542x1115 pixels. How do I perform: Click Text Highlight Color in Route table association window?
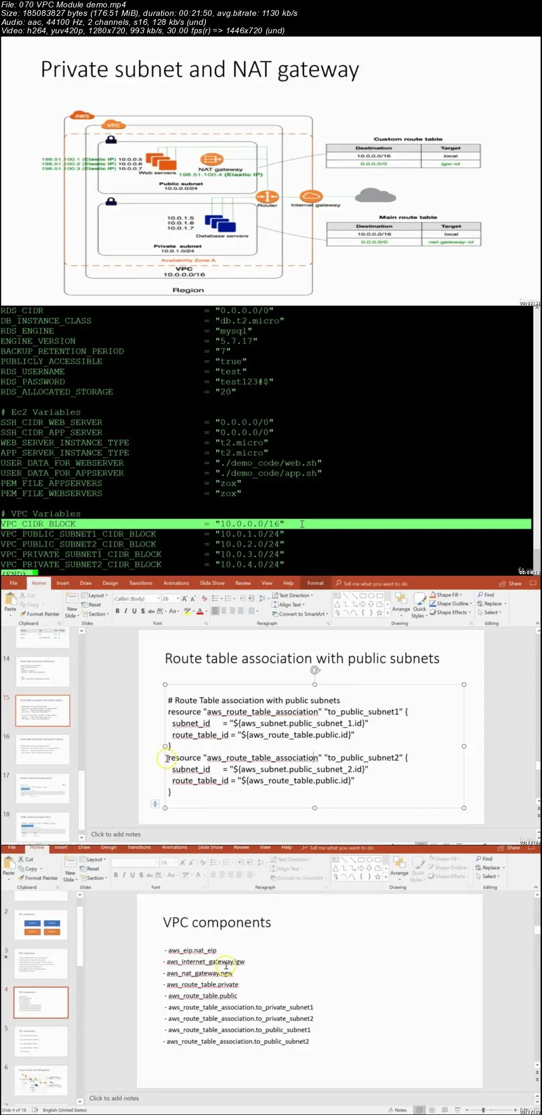pos(187,611)
